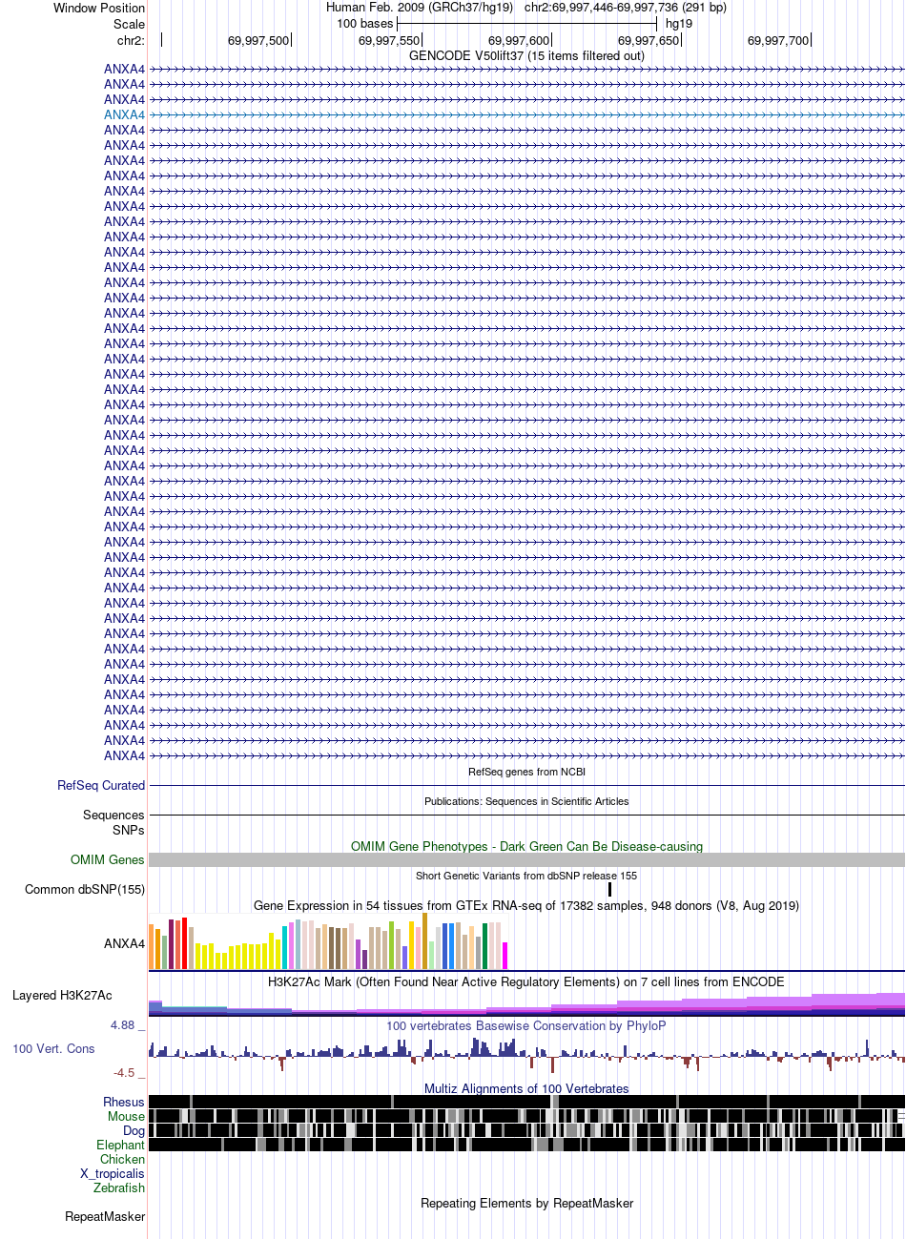Open the RefSeq Curated track label
This screenshot has width=906, height=1239.
101,786
